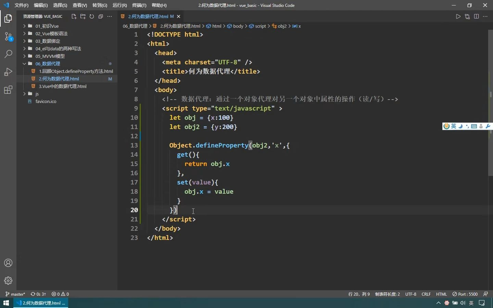
Task: Select 2.何为数据代理.html in explorer tree
Action: click(x=67, y=79)
